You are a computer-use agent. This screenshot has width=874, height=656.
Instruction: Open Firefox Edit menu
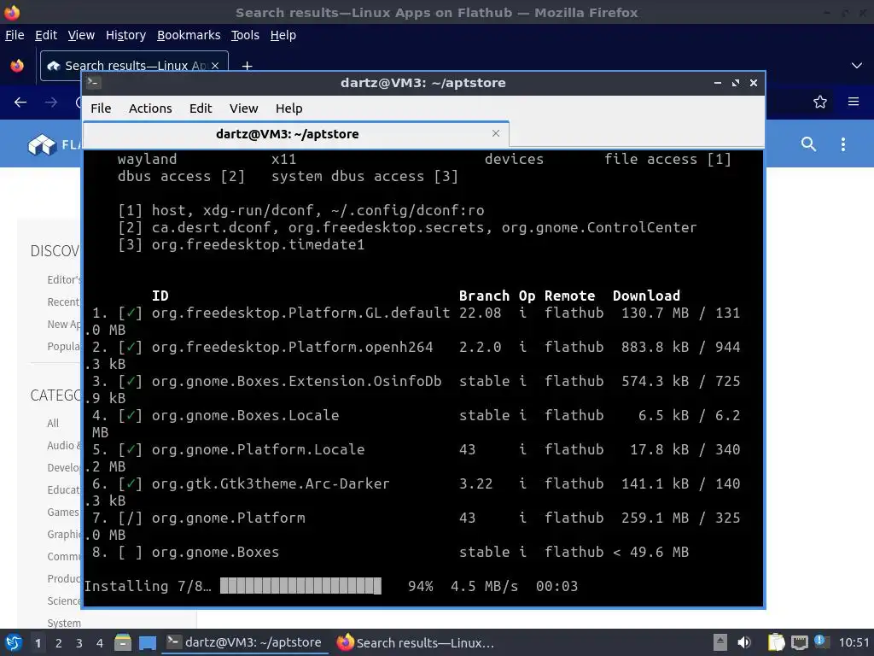coord(46,35)
